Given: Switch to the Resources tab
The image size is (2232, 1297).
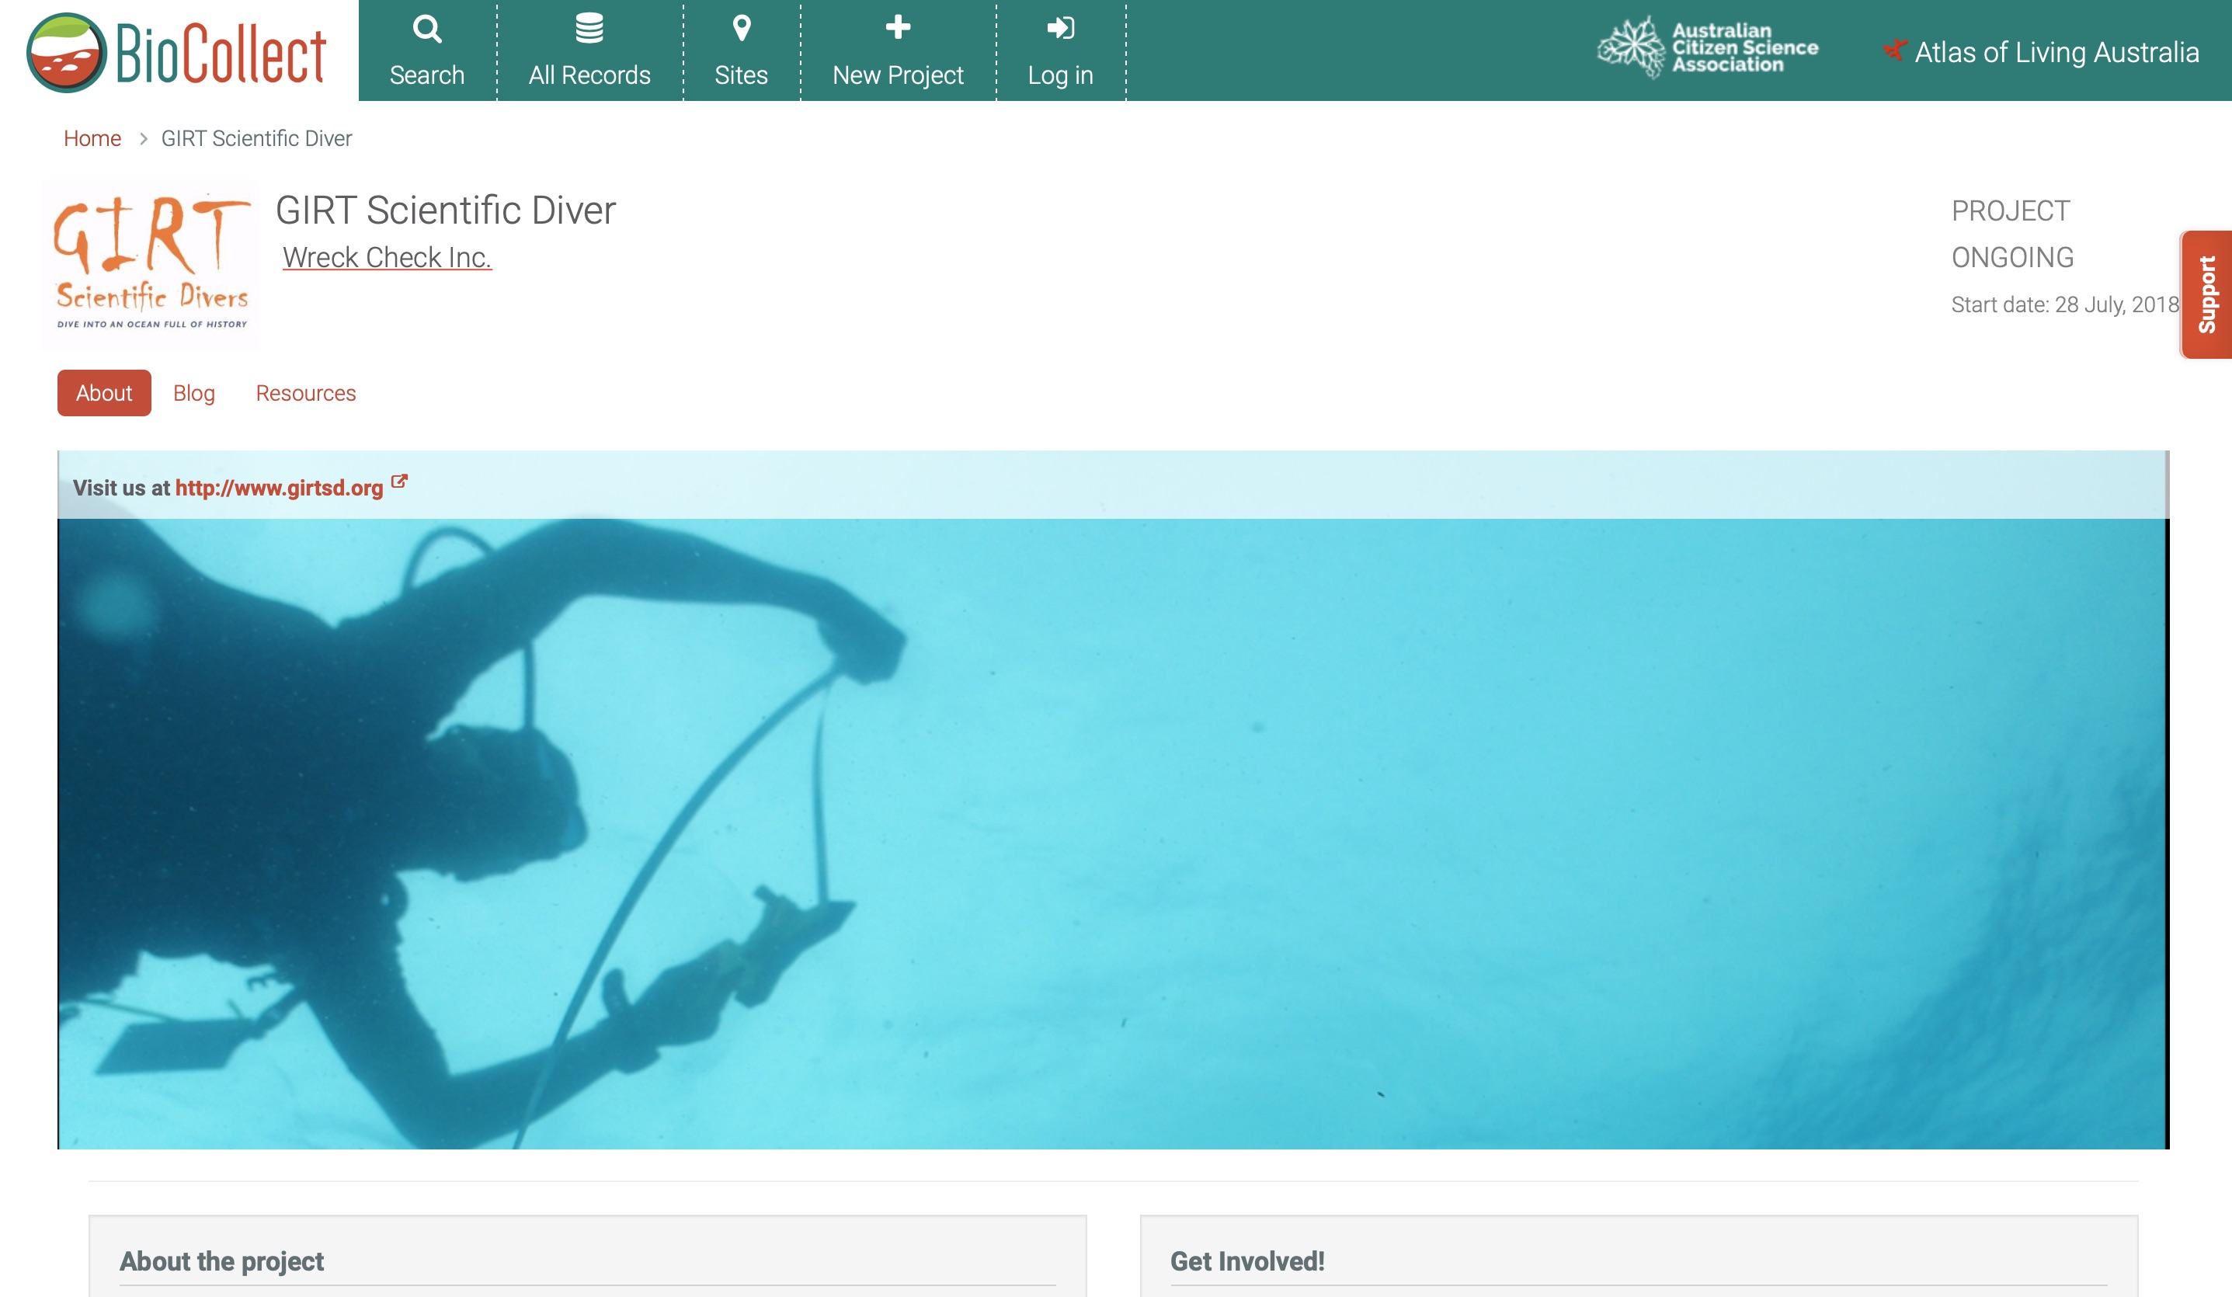Looking at the screenshot, I should coord(305,392).
